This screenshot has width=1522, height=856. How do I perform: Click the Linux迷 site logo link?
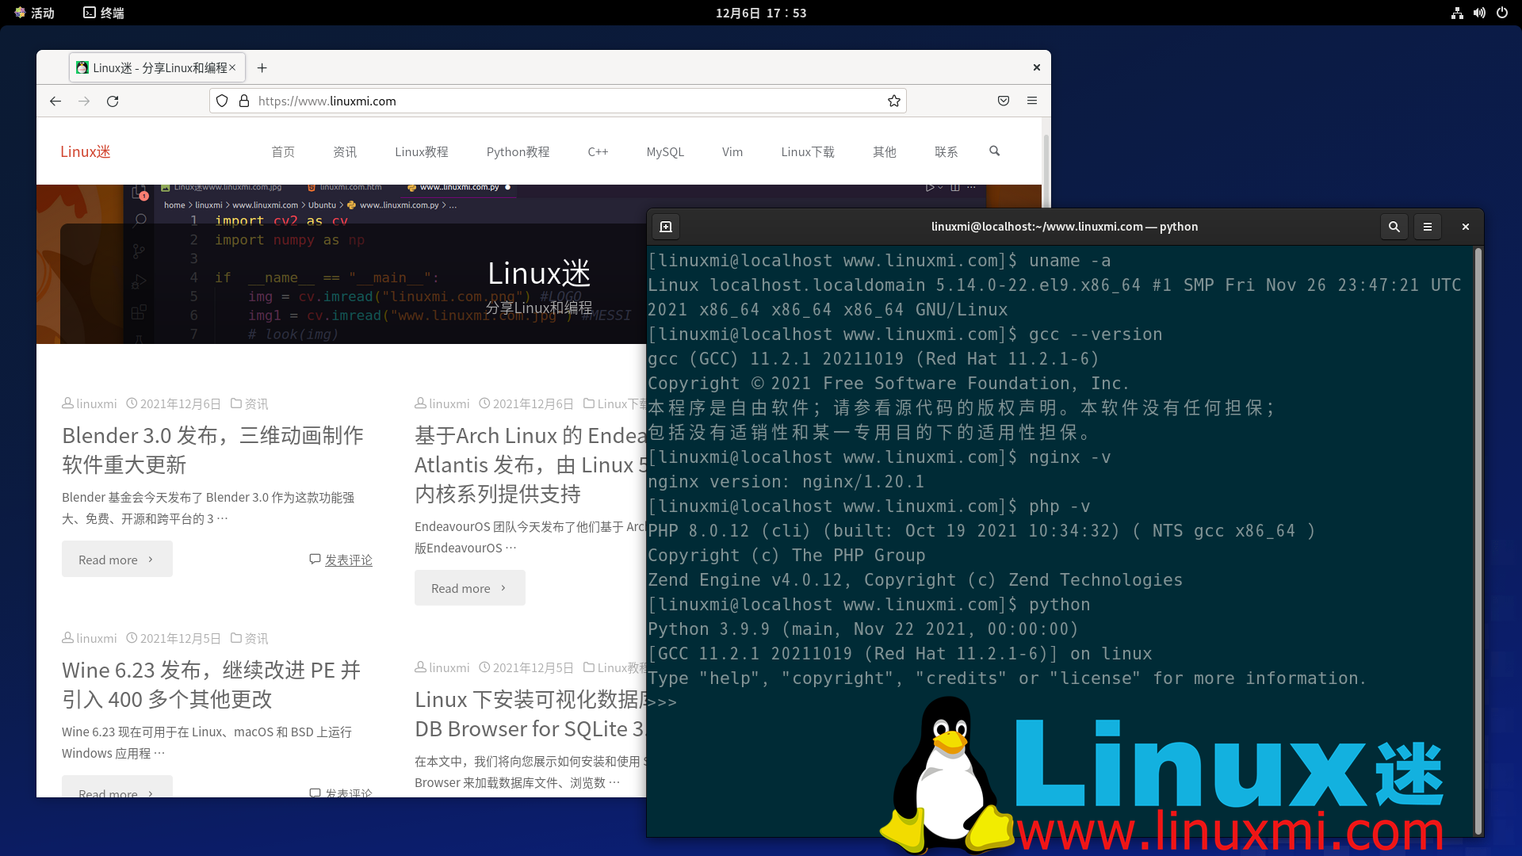click(x=86, y=151)
